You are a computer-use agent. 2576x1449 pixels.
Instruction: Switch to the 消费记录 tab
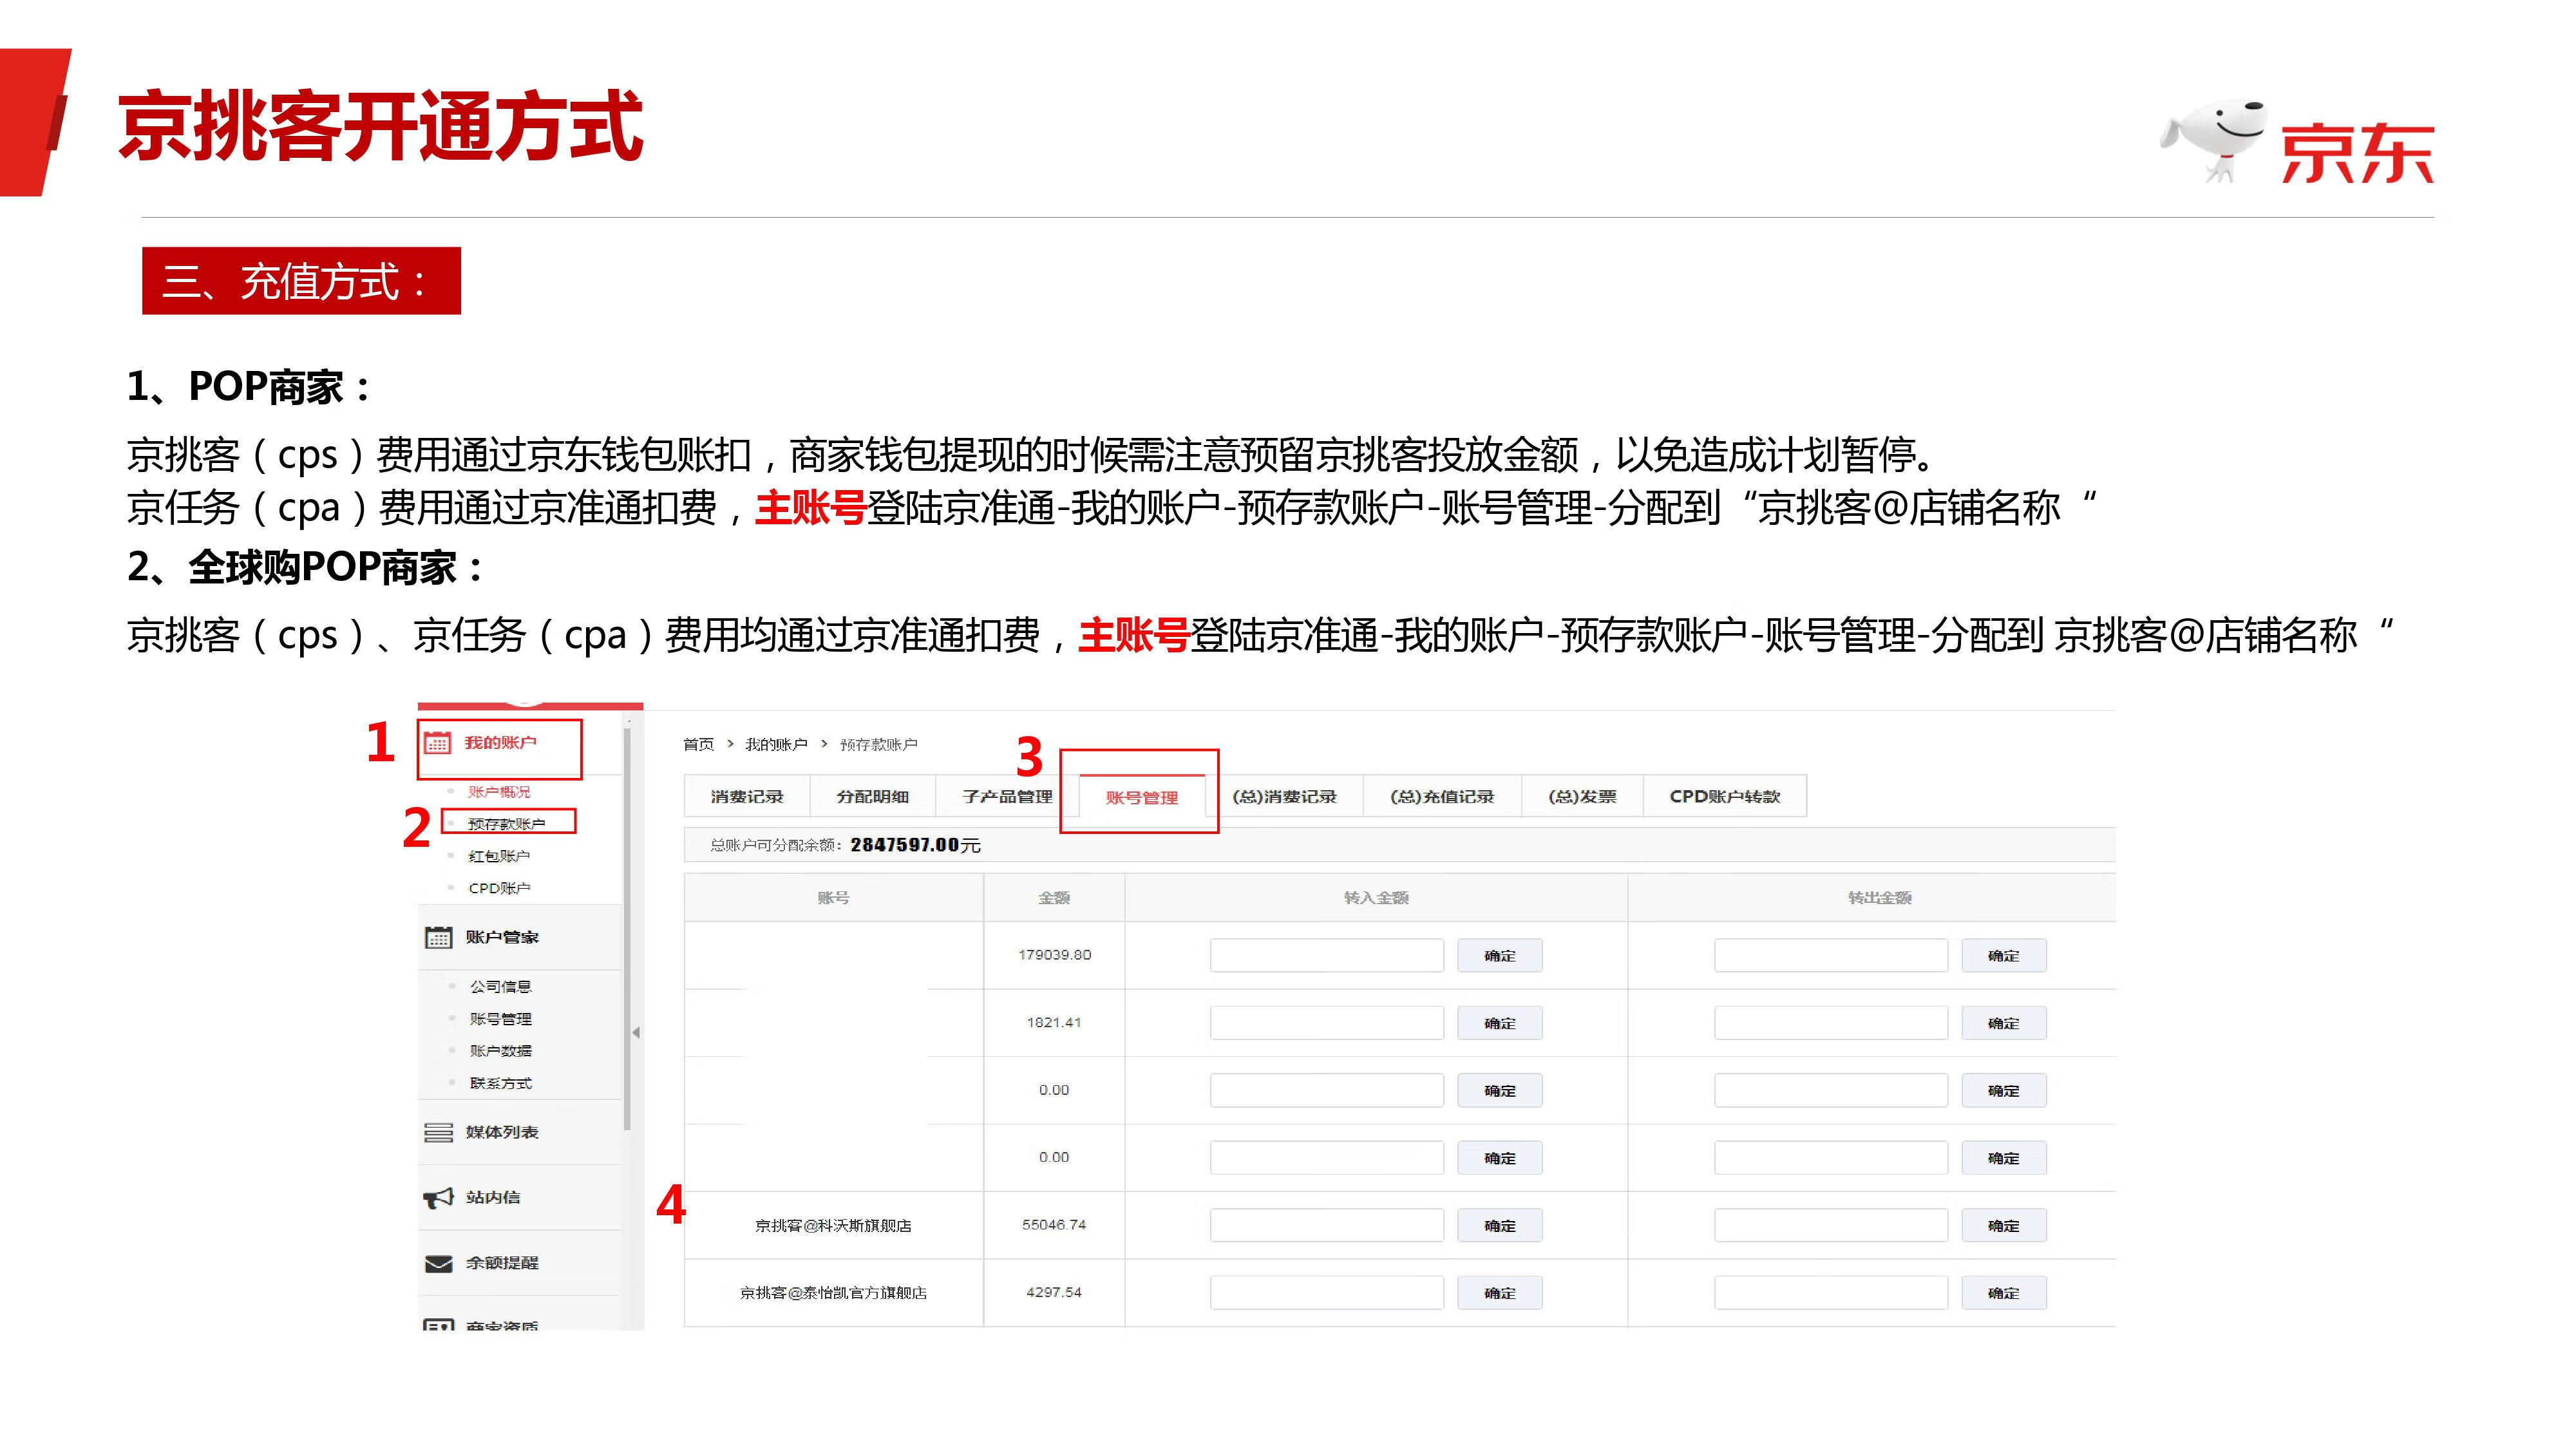747,796
